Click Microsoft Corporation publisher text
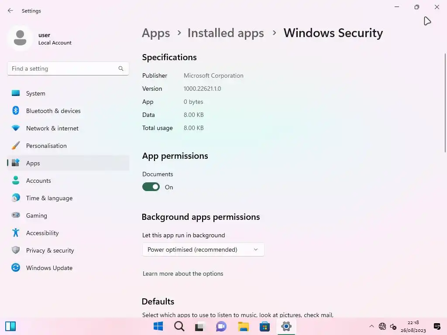447x335 pixels. (x=213, y=75)
